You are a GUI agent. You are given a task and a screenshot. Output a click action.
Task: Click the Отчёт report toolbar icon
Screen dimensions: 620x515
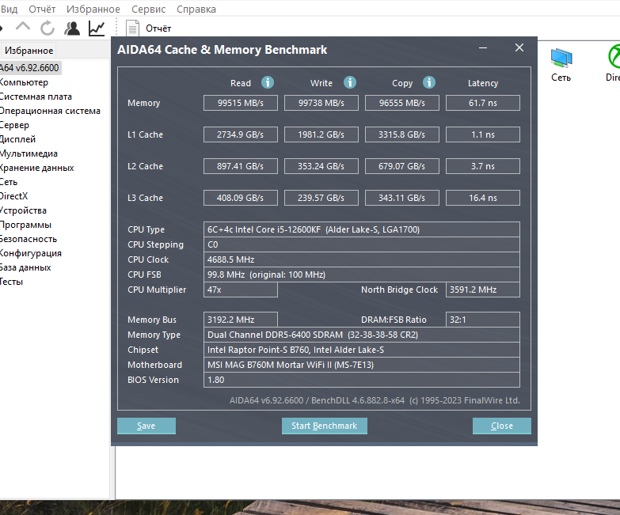132,28
